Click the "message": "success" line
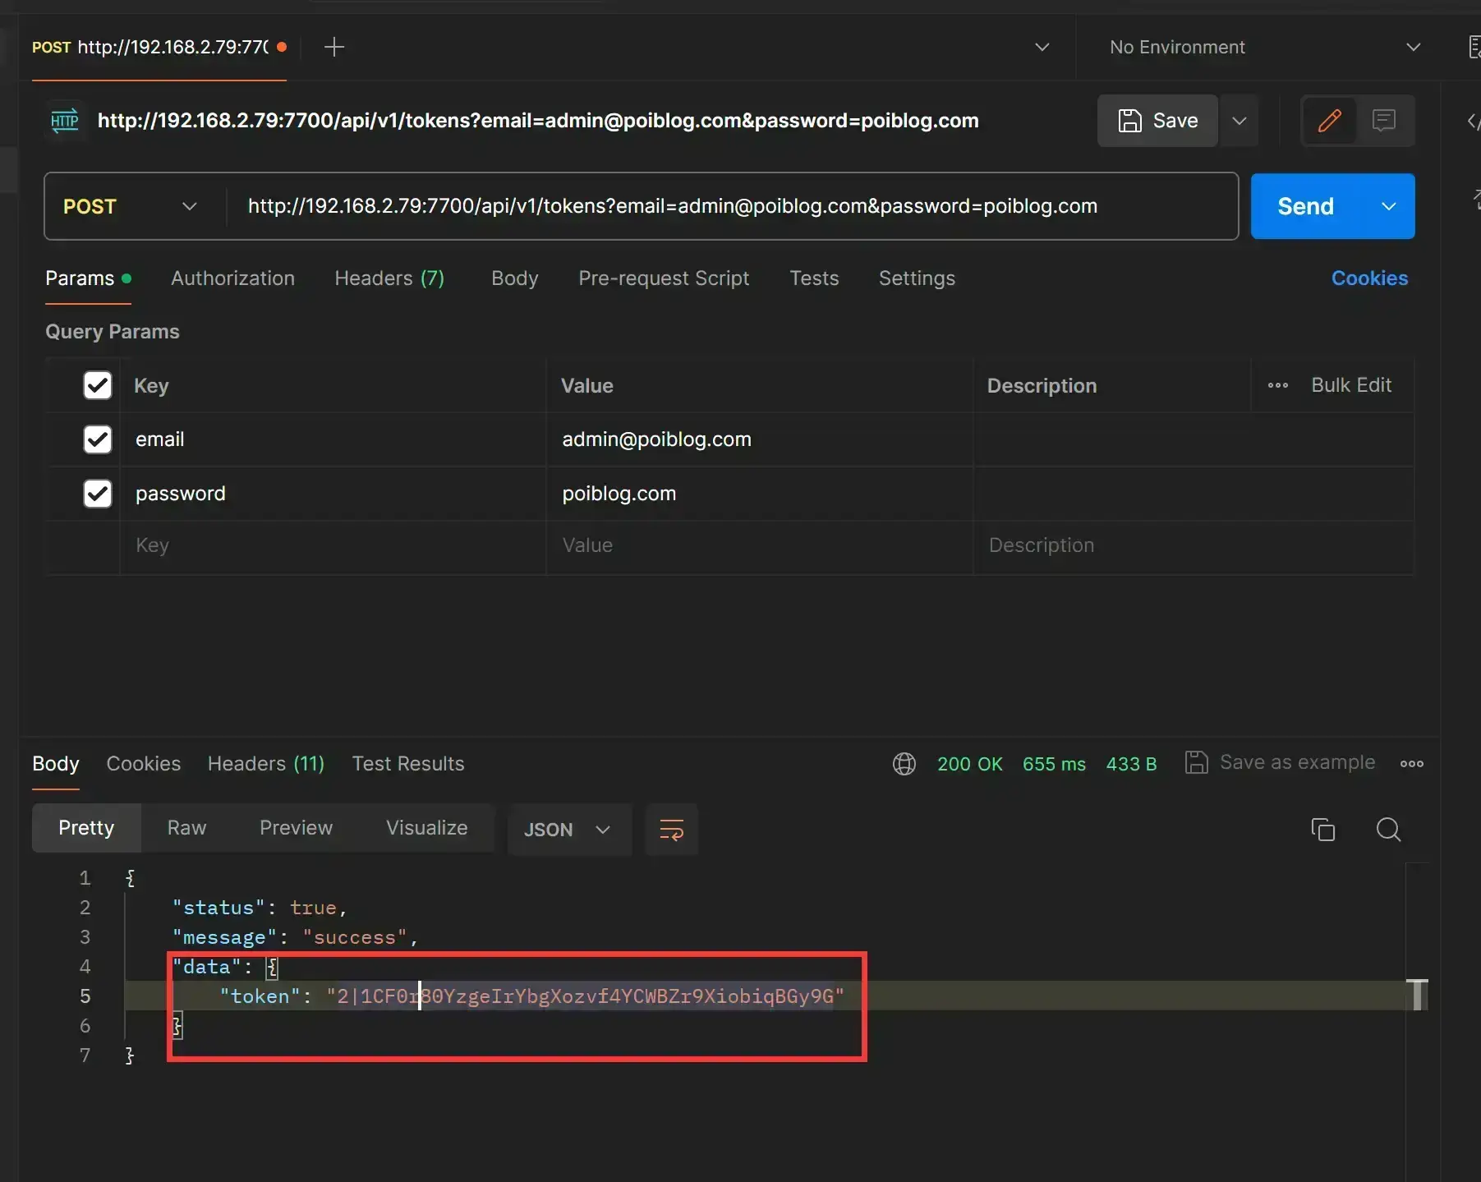The image size is (1481, 1182). (x=295, y=937)
